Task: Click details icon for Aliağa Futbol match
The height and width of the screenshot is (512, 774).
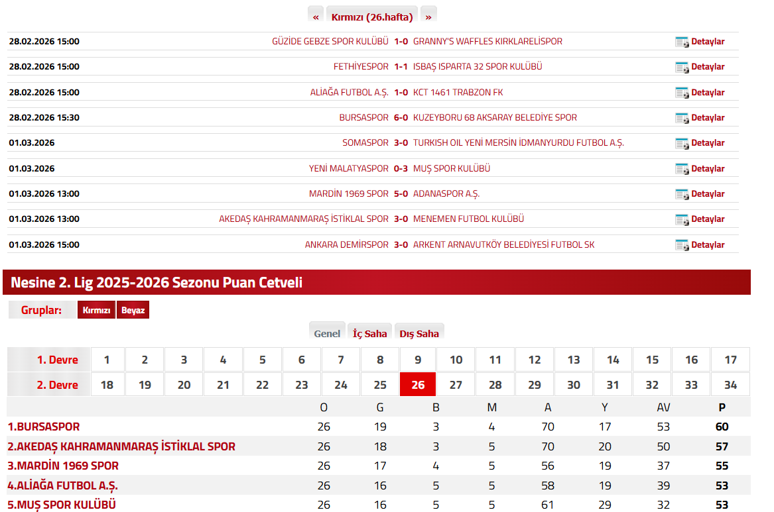Action: point(682,93)
